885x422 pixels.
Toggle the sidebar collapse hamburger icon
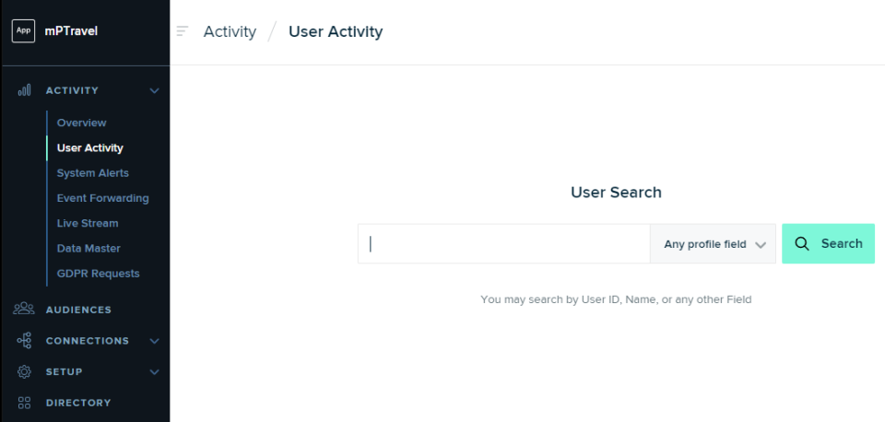pos(183,31)
